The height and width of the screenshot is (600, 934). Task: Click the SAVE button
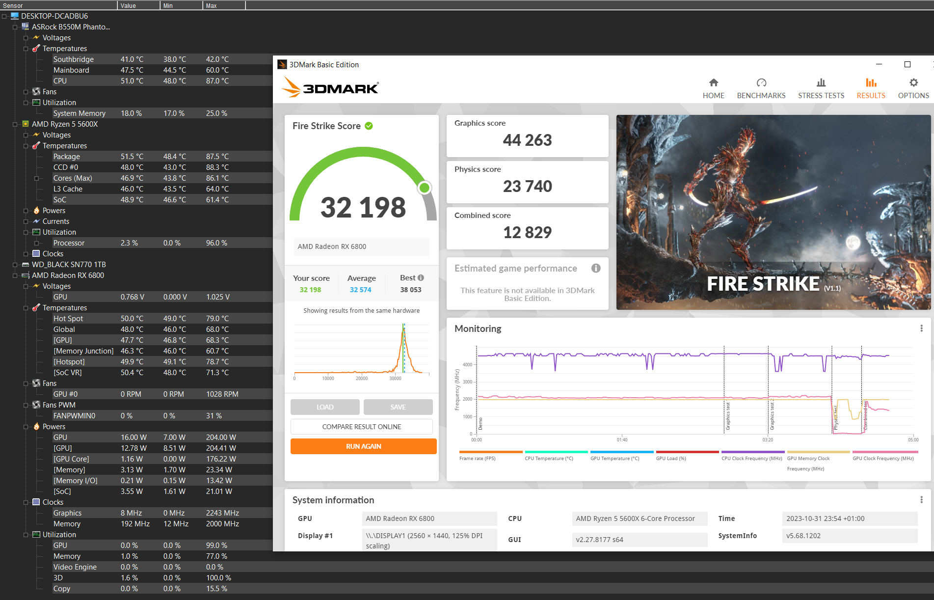point(398,407)
